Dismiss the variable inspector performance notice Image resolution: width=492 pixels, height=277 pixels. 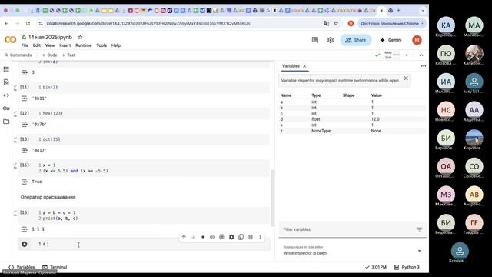pos(406,78)
